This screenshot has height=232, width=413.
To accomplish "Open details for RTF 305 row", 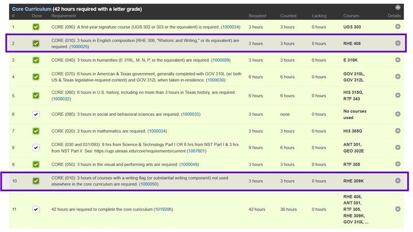I will click(398, 164).
